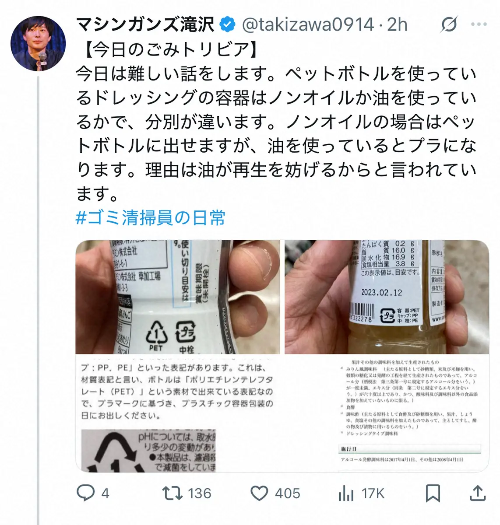Open the PET recycling mark bottle photo
Image resolution: width=500 pixels, height=525 pixels.
click(178, 297)
